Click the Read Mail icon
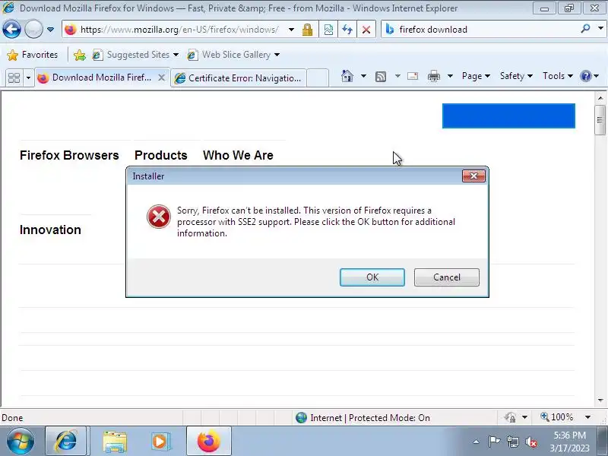 click(413, 76)
